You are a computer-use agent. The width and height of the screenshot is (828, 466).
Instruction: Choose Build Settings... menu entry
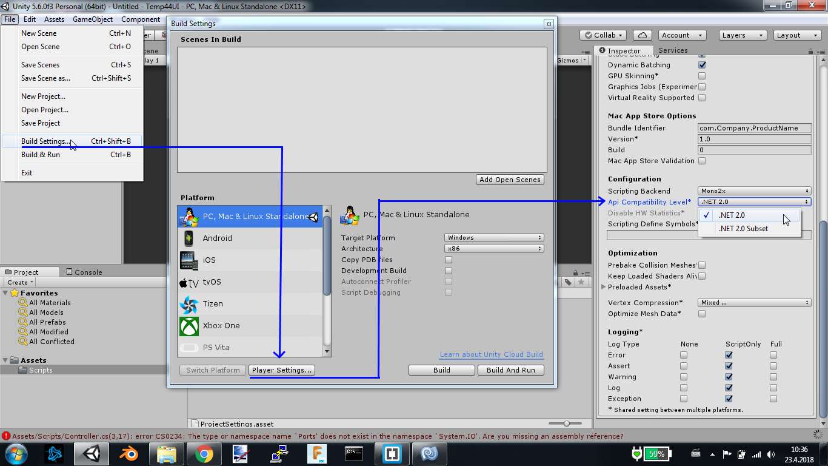72,141
